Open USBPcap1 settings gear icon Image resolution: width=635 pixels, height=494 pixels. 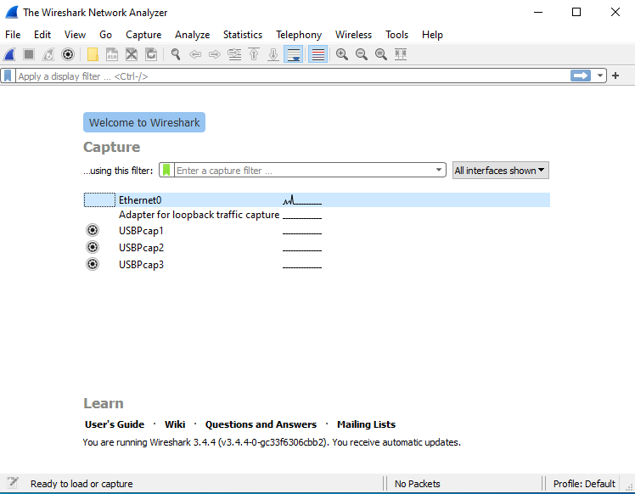[x=93, y=230]
